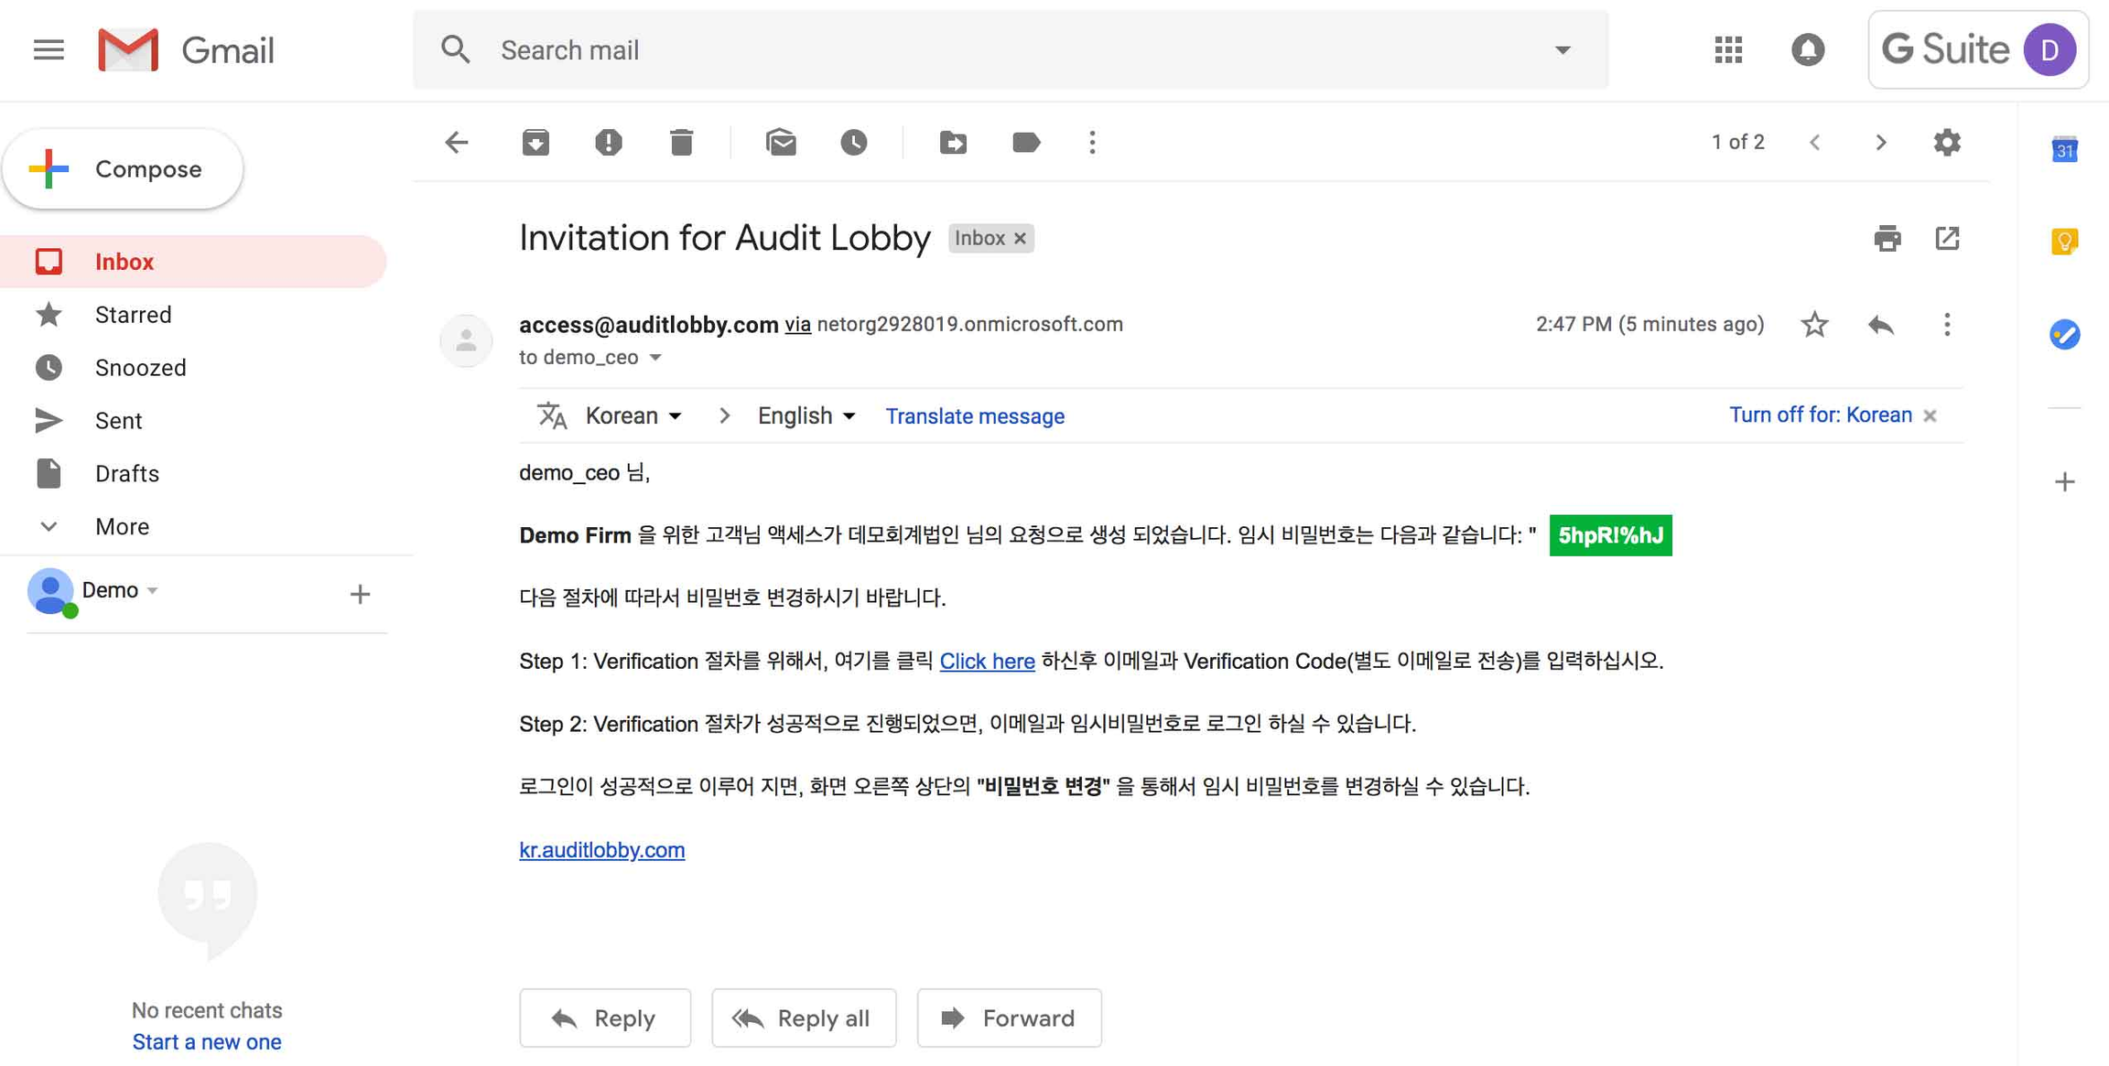Screen dimensions: 2109x1066
Task: Open the email in a new window
Action: pos(1947,238)
